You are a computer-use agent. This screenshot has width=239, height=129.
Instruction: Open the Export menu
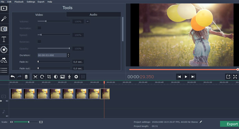click(41, 2)
